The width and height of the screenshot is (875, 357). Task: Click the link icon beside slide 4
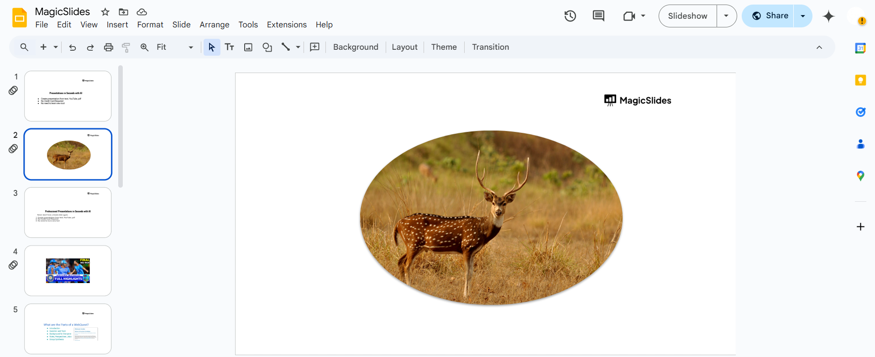point(13,265)
